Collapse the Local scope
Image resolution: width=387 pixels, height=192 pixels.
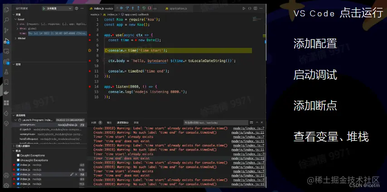[x=16, y=19]
